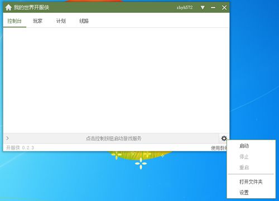Expand the title bar triangle dropdown
Screen dimensions: 279x201
[203, 7]
